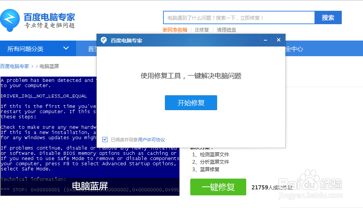
Task: Click the dialog title bar app icon
Action: tap(104, 40)
